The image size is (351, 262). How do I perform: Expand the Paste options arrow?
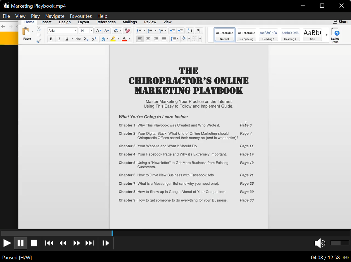[x=32, y=32]
